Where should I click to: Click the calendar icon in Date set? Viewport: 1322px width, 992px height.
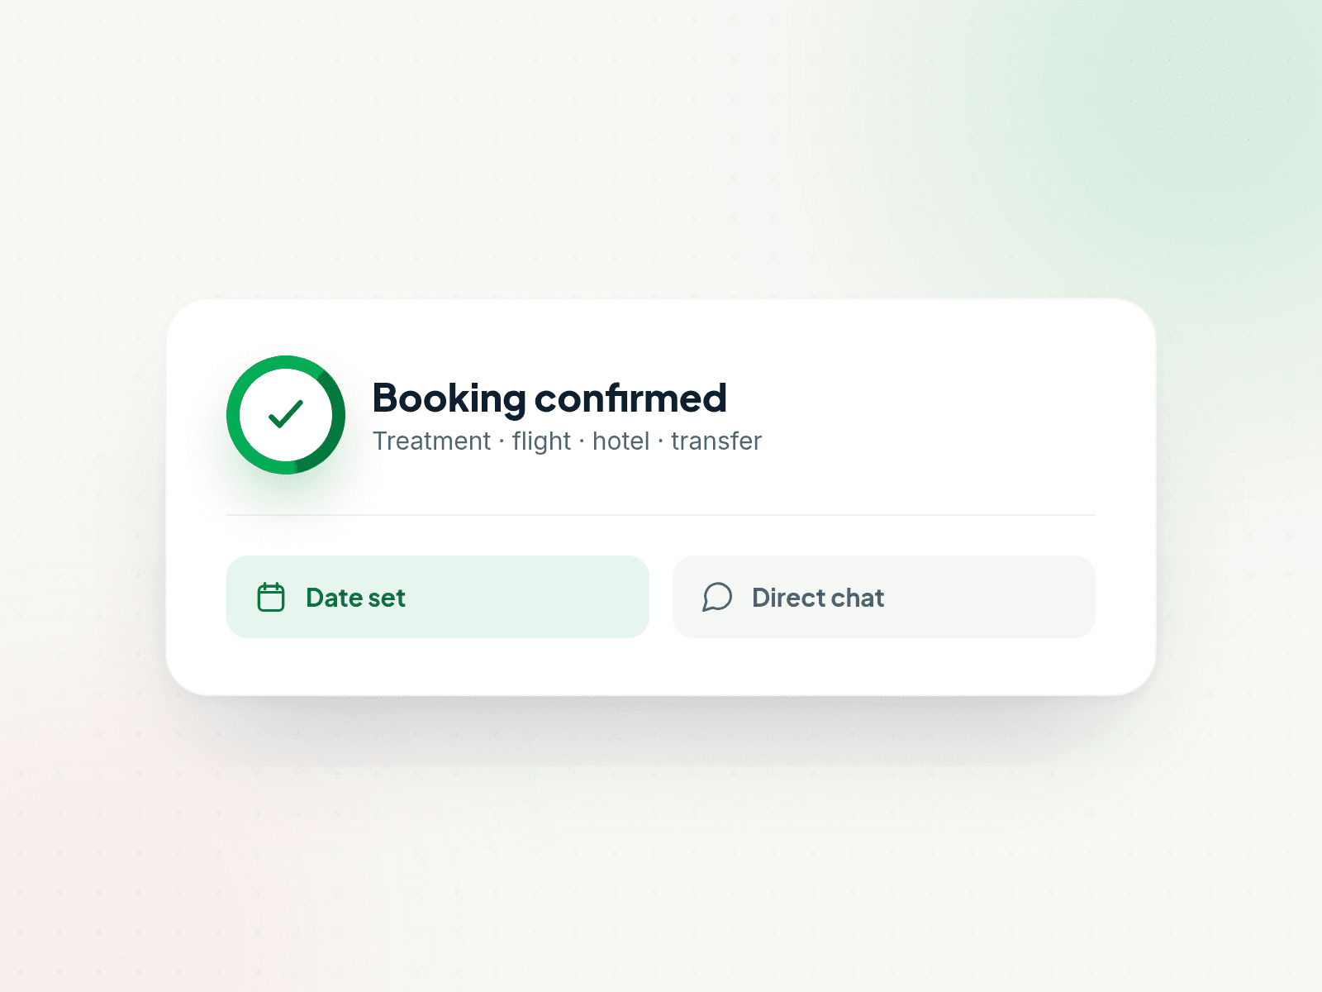pyautogui.click(x=271, y=597)
